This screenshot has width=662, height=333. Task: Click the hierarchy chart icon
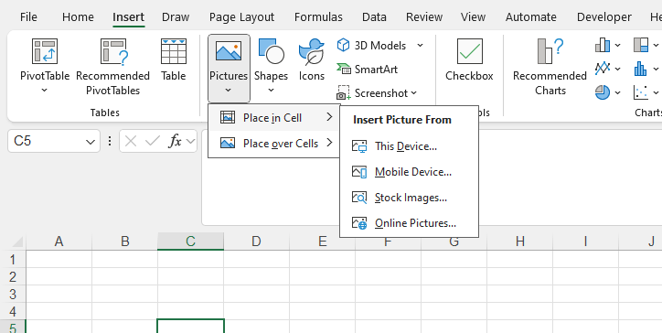click(640, 45)
